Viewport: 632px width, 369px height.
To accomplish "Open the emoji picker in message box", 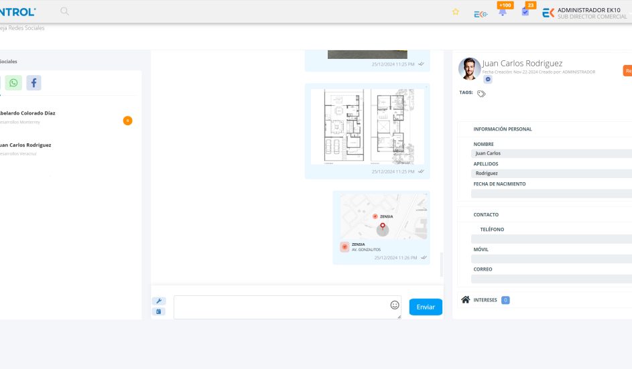I will [395, 305].
